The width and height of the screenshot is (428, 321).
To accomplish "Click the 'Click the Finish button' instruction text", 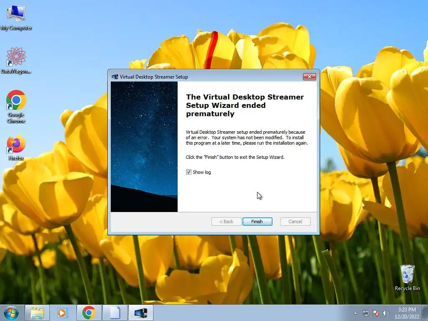I will click(x=235, y=157).
